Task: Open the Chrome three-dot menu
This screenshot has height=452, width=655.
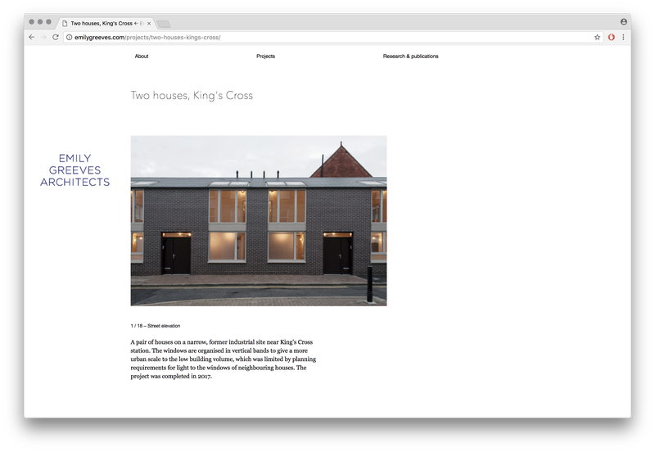Action: pos(623,37)
